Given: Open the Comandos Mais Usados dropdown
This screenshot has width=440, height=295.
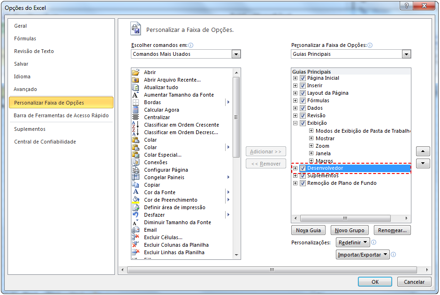Looking at the screenshot, I should (x=236, y=53).
